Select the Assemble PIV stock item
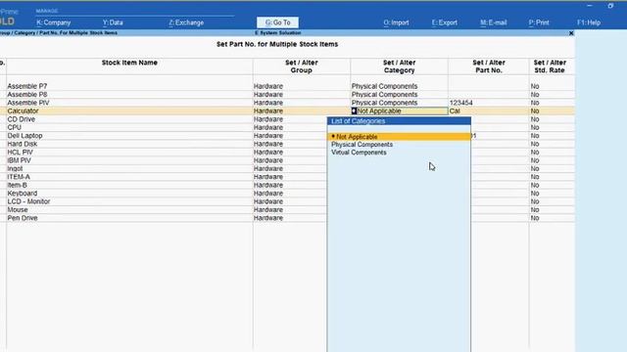This screenshot has height=352, width=627. coord(28,103)
